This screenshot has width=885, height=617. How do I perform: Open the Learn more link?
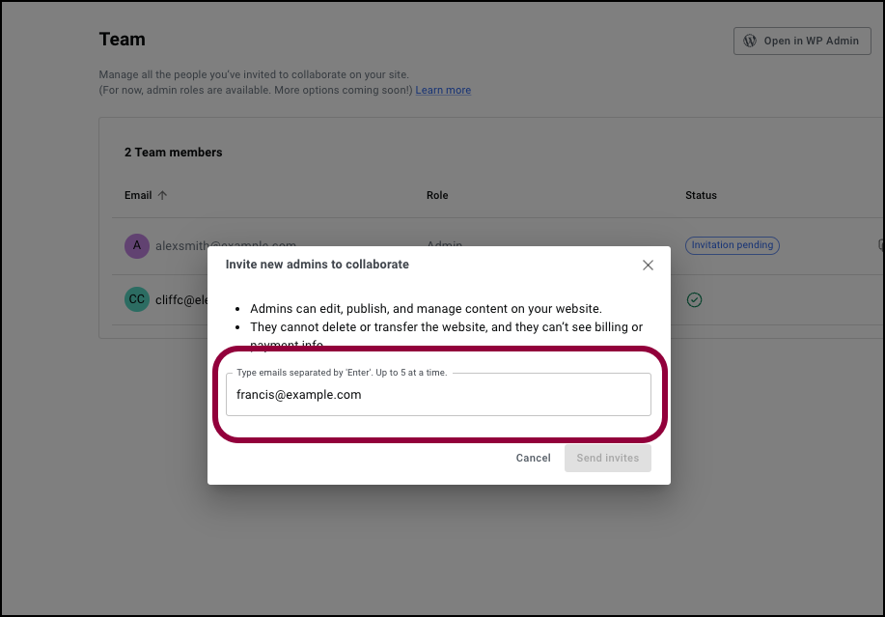tap(443, 91)
